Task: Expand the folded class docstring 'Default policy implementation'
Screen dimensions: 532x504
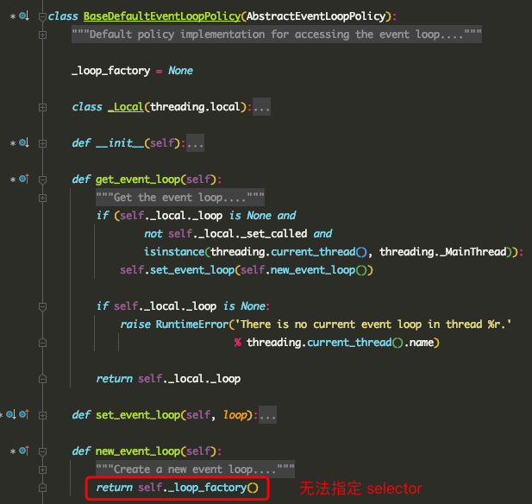Action: click(x=42, y=35)
